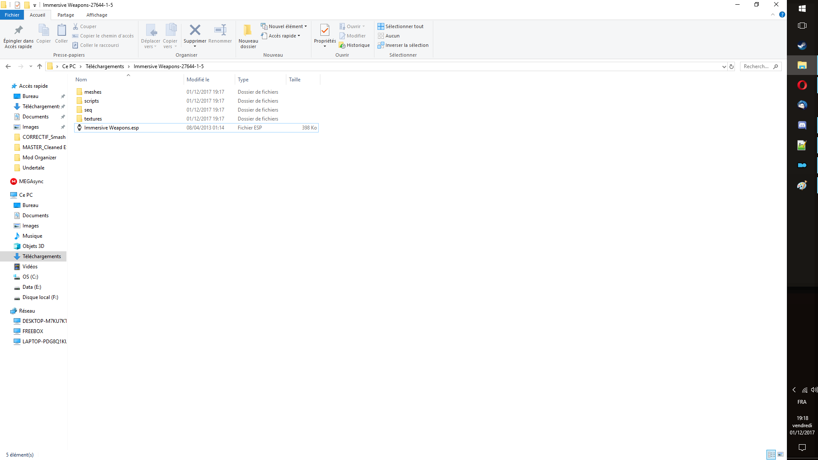Open MEGAsync in navigation pane
Image resolution: width=818 pixels, height=460 pixels.
pyautogui.click(x=31, y=181)
